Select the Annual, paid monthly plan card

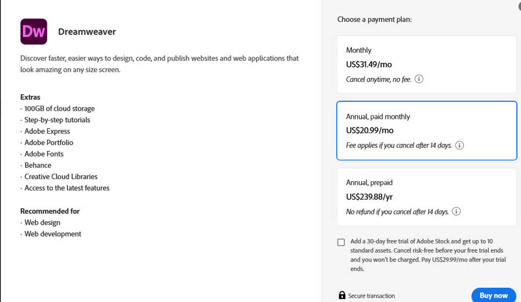coord(426,130)
